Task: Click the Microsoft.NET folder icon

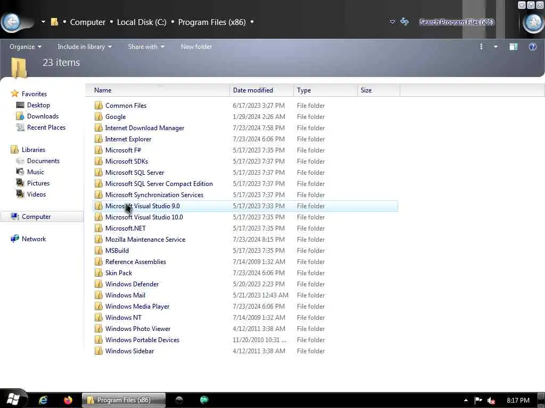Action: [x=98, y=228]
